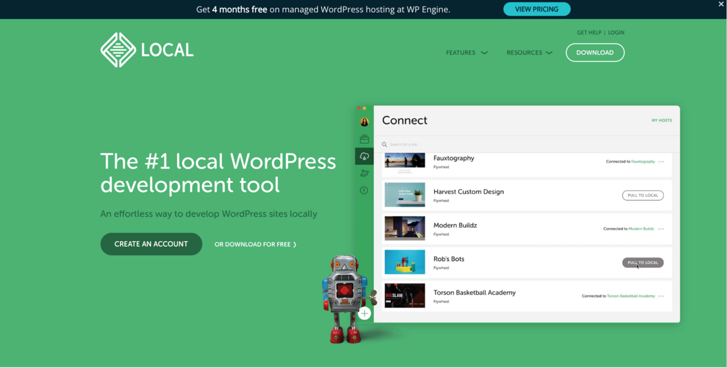Click the plus add site button

364,313
